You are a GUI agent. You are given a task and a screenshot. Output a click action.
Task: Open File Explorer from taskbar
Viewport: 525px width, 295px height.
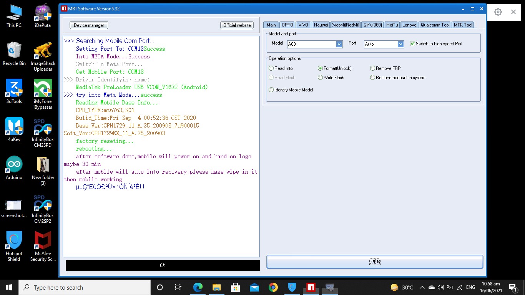(x=216, y=287)
